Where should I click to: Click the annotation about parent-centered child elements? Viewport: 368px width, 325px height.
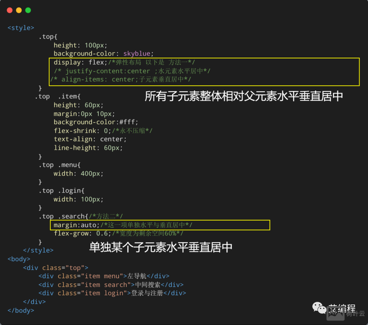point(244,96)
